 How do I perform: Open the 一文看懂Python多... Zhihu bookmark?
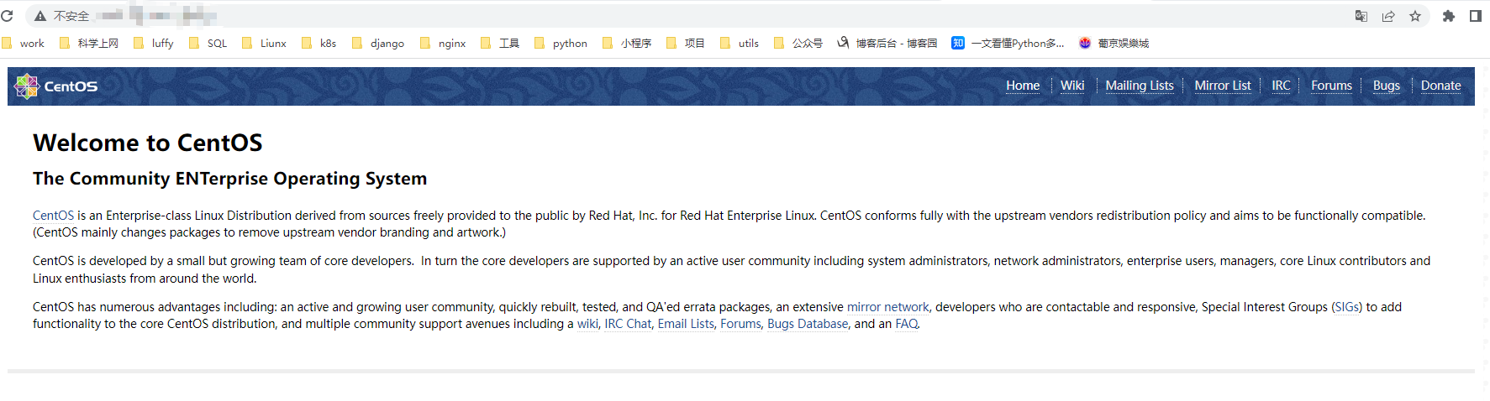[x=1008, y=43]
